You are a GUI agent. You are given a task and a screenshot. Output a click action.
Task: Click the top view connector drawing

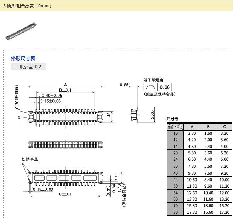pyautogui.click(x=66, y=115)
